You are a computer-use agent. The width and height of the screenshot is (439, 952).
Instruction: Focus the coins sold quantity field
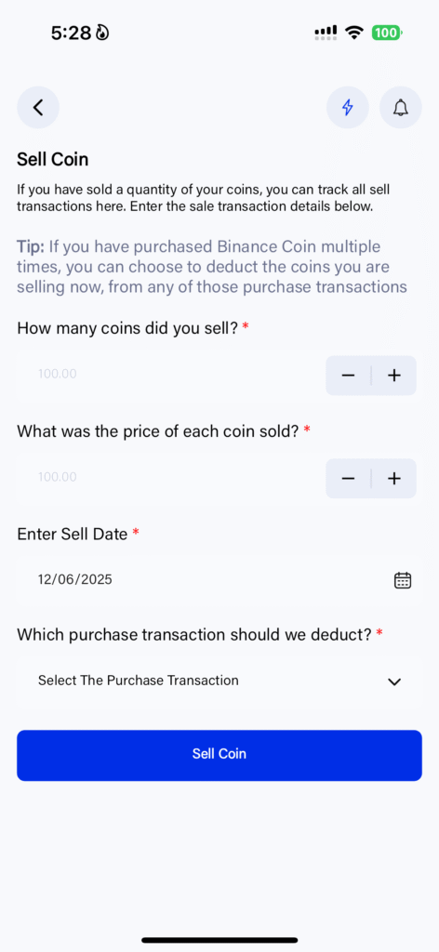pyautogui.click(x=170, y=375)
